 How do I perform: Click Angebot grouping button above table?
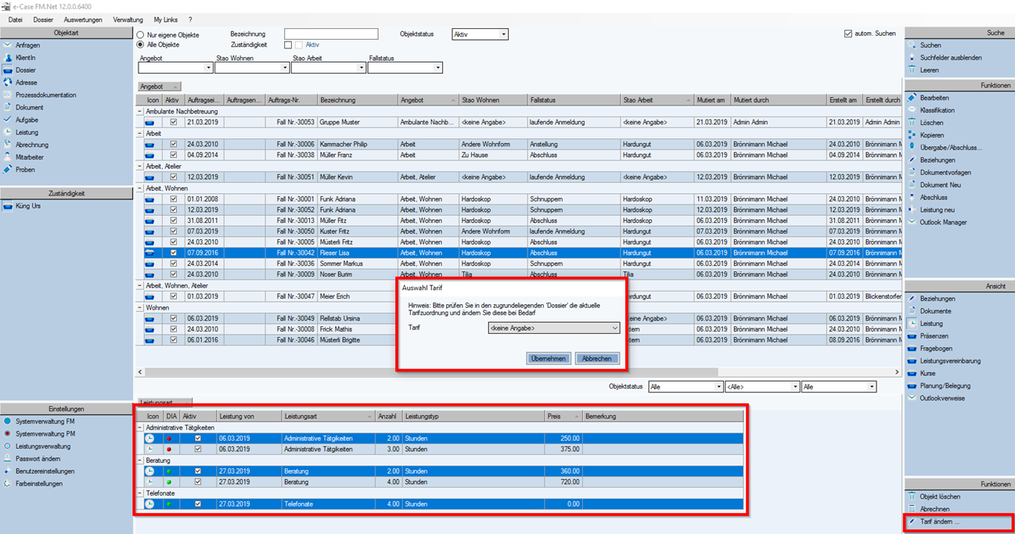159,87
